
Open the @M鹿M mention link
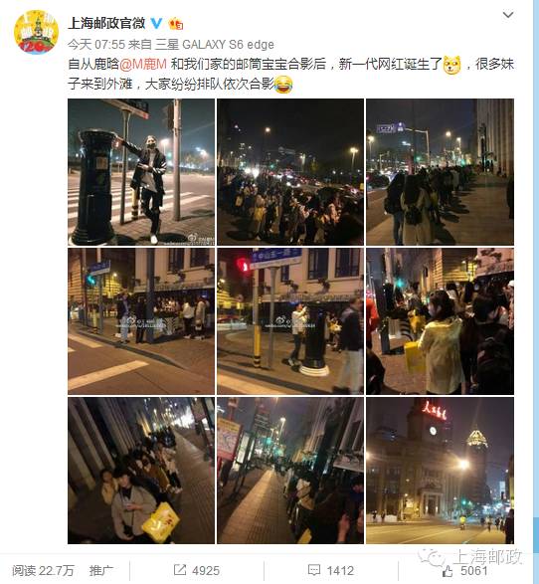click(143, 64)
